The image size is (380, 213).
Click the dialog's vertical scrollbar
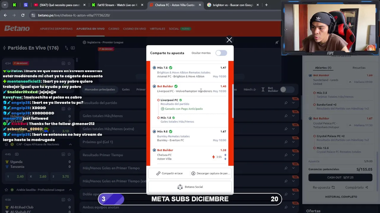[x=232, y=101]
